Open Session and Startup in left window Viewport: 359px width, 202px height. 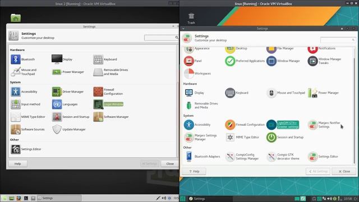71,117
